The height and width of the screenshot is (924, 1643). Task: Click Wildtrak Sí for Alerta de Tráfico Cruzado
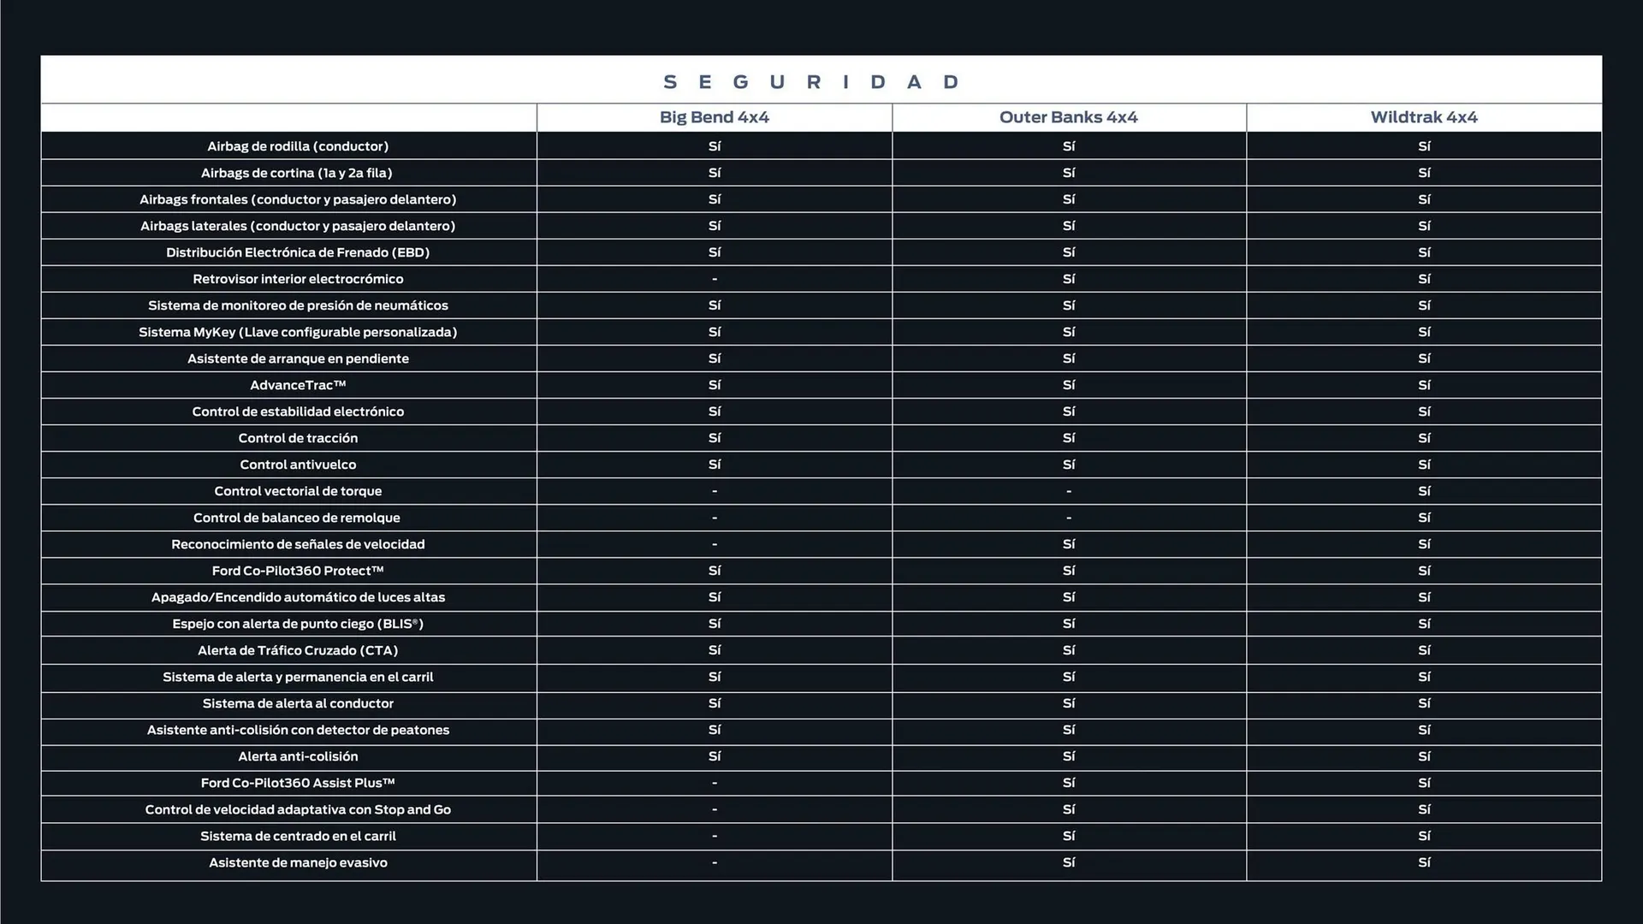(1424, 650)
